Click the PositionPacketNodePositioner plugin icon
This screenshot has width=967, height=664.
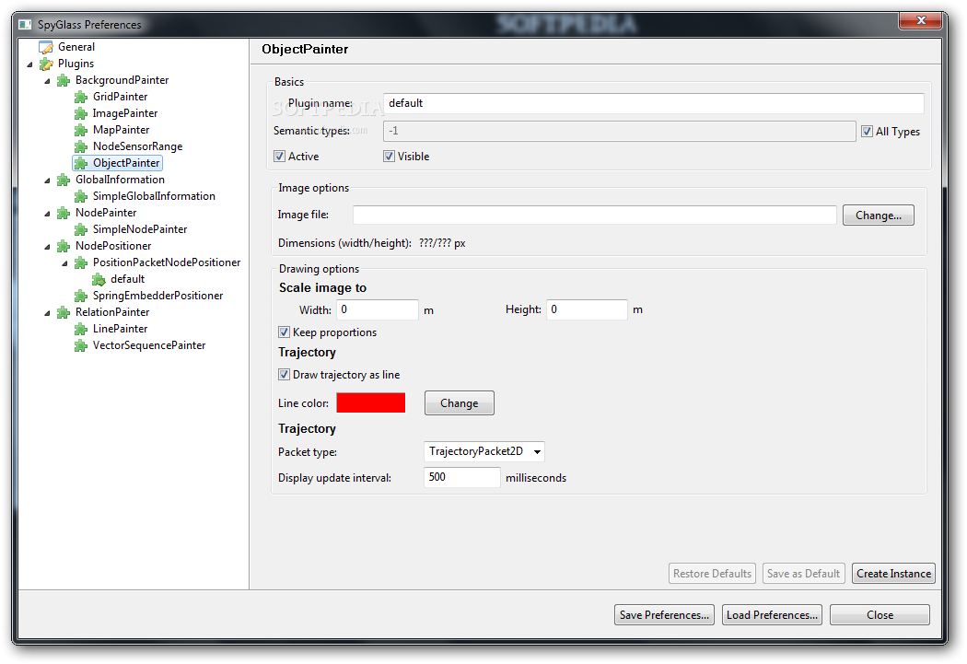(x=81, y=263)
